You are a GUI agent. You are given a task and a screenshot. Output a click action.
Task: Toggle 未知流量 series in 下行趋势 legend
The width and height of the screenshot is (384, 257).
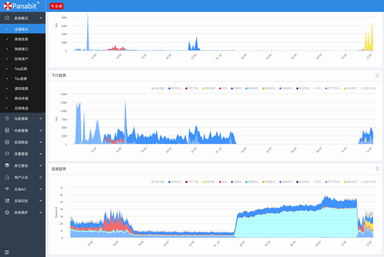(x=158, y=88)
